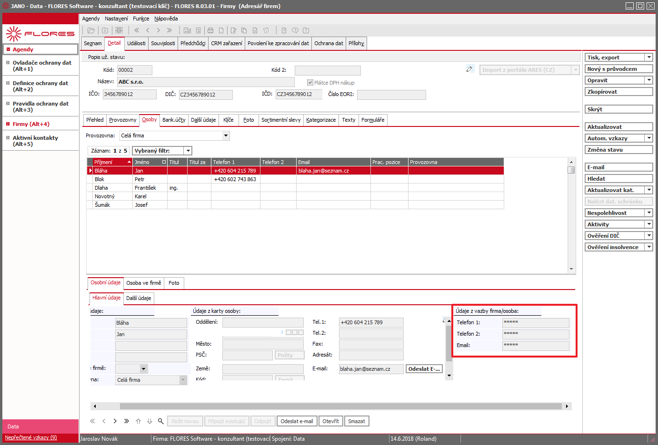Click the printer icon in the toolbar
The height and width of the screenshot is (445, 658).
point(210,30)
